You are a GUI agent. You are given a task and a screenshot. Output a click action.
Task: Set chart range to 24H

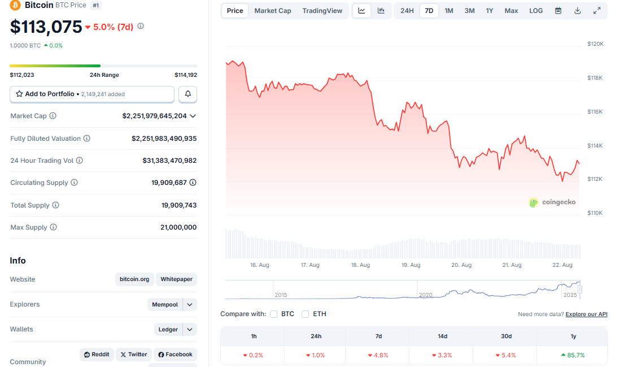tap(407, 11)
